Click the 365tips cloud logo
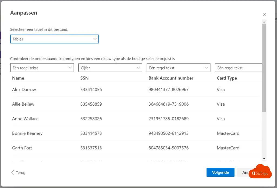Screen dimensions: 277x188 [260, 172]
